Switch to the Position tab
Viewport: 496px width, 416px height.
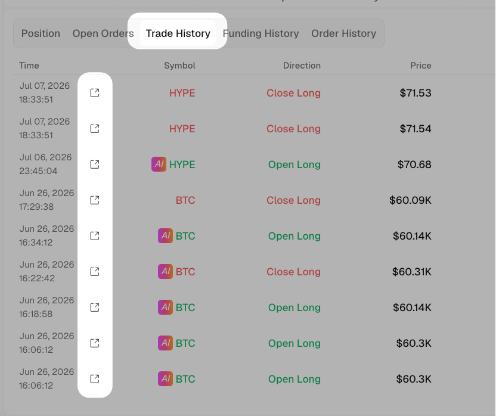coord(41,33)
